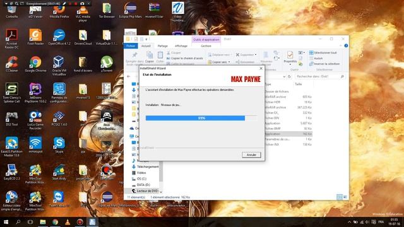Sort by the Taille column header
The height and width of the screenshot is (227, 404).
299,84
